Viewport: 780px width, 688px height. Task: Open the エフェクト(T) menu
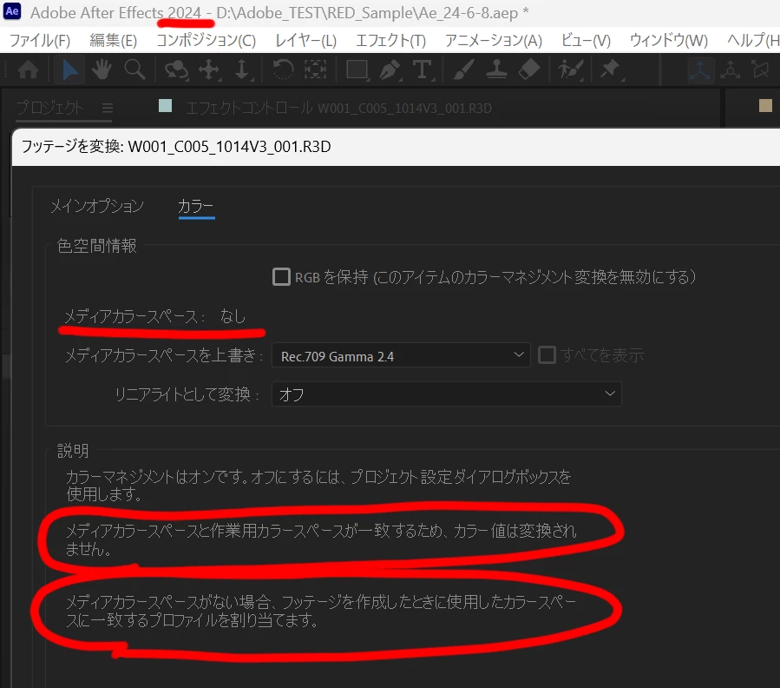[x=390, y=40]
